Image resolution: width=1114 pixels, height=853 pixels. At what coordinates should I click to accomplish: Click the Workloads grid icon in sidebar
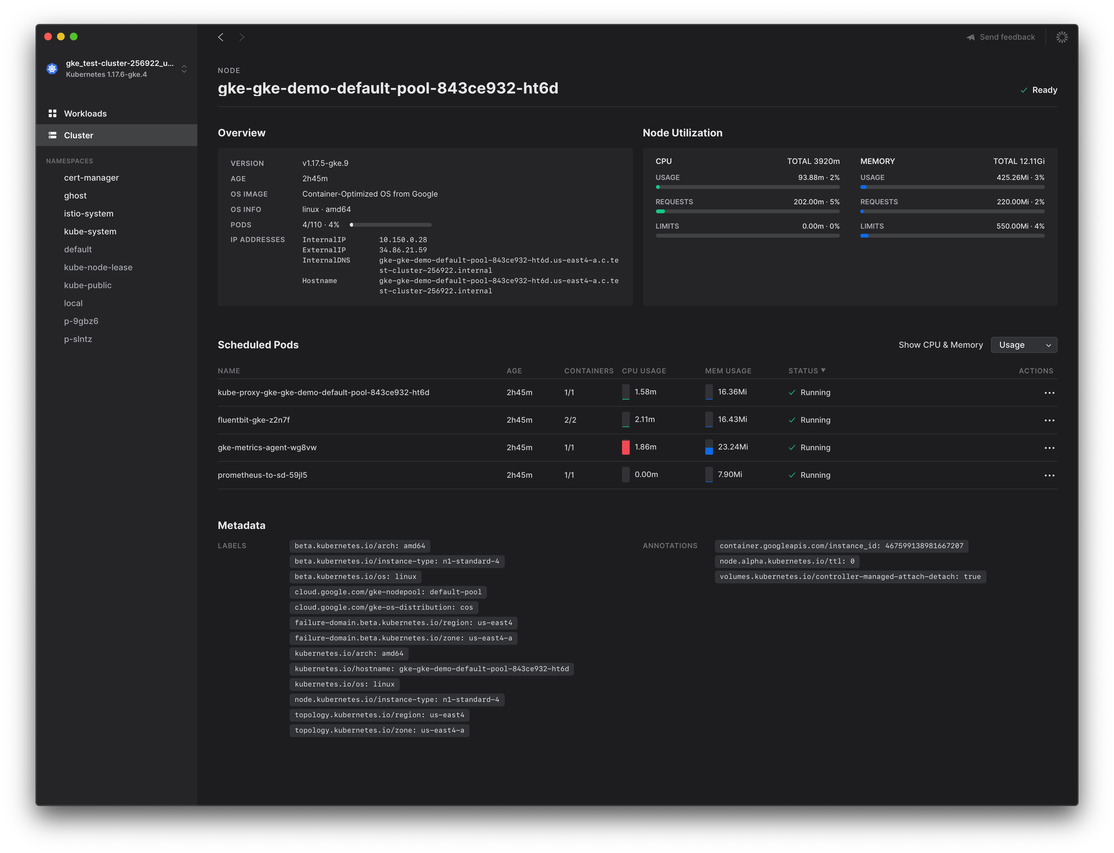point(52,113)
